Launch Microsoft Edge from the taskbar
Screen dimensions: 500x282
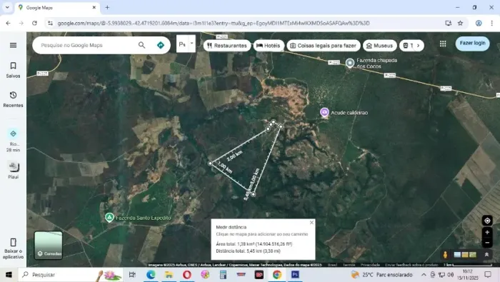151,275
